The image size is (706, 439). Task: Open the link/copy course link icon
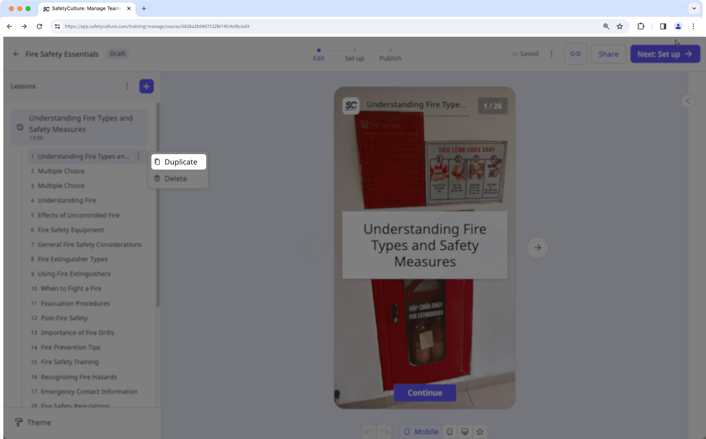575,54
